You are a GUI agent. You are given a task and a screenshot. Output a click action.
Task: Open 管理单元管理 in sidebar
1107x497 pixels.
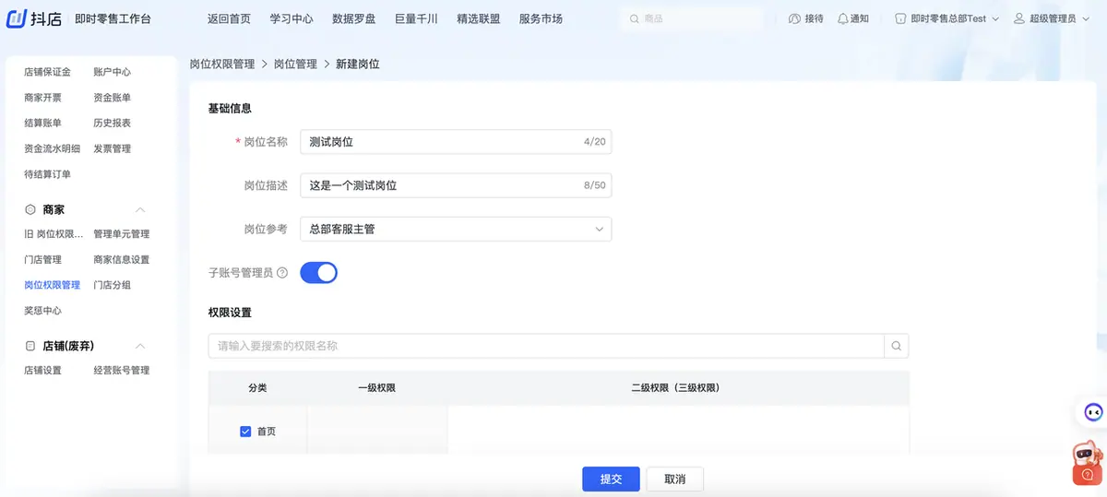pyautogui.click(x=121, y=234)
